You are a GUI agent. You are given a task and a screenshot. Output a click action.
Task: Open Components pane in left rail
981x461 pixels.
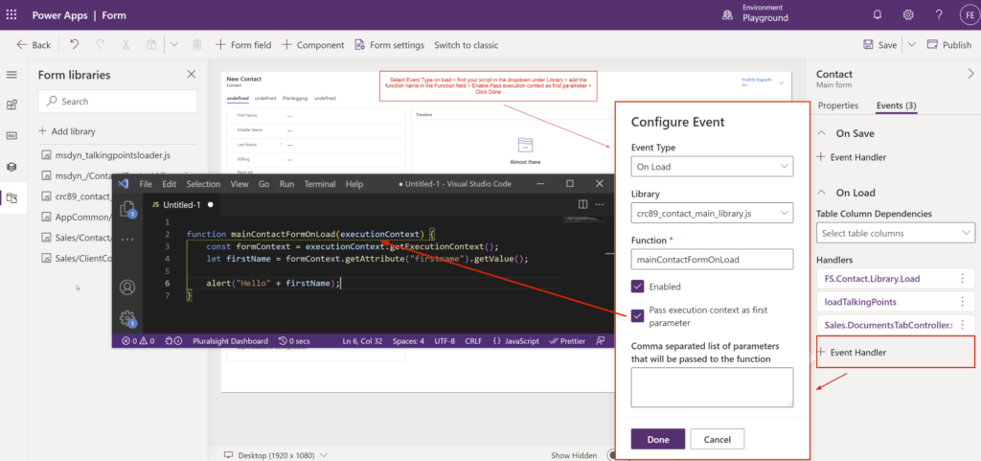coord(11,104)
